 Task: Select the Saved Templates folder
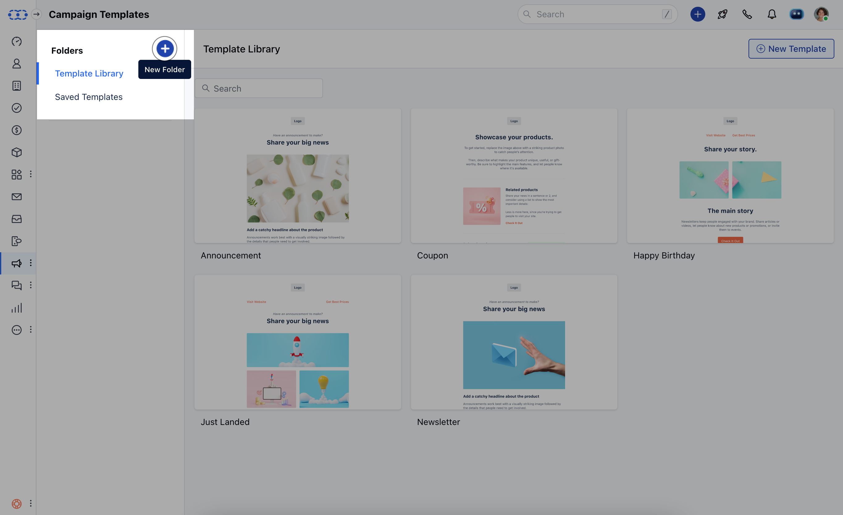pyautogui.click(x=89, y=97)
